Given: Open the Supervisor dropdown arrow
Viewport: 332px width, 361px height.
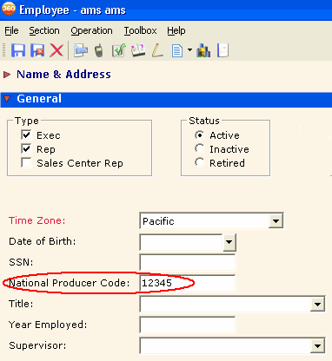Looking at the screenshot, I should [x=317, y=346].
